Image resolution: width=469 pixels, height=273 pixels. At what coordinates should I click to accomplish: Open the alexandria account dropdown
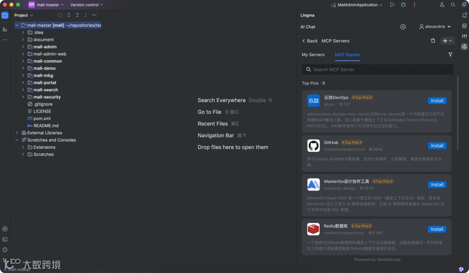[435, 26]
